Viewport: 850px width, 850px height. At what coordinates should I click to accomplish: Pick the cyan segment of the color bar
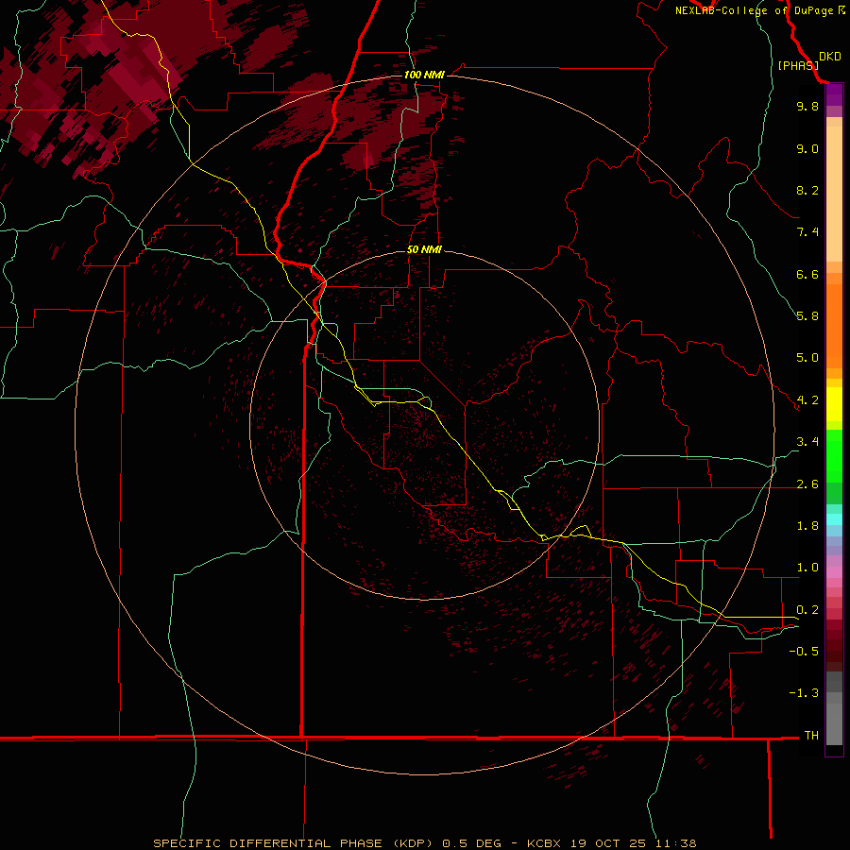click(x=834, y=519)
